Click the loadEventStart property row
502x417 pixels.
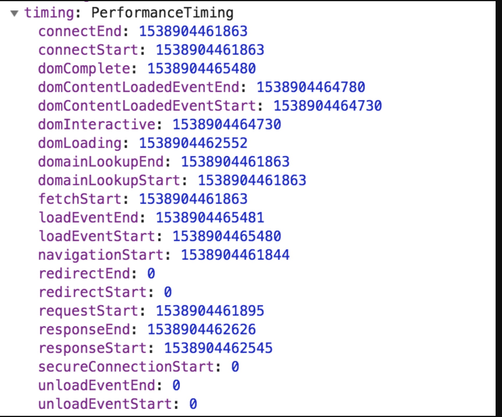point(97,236)
